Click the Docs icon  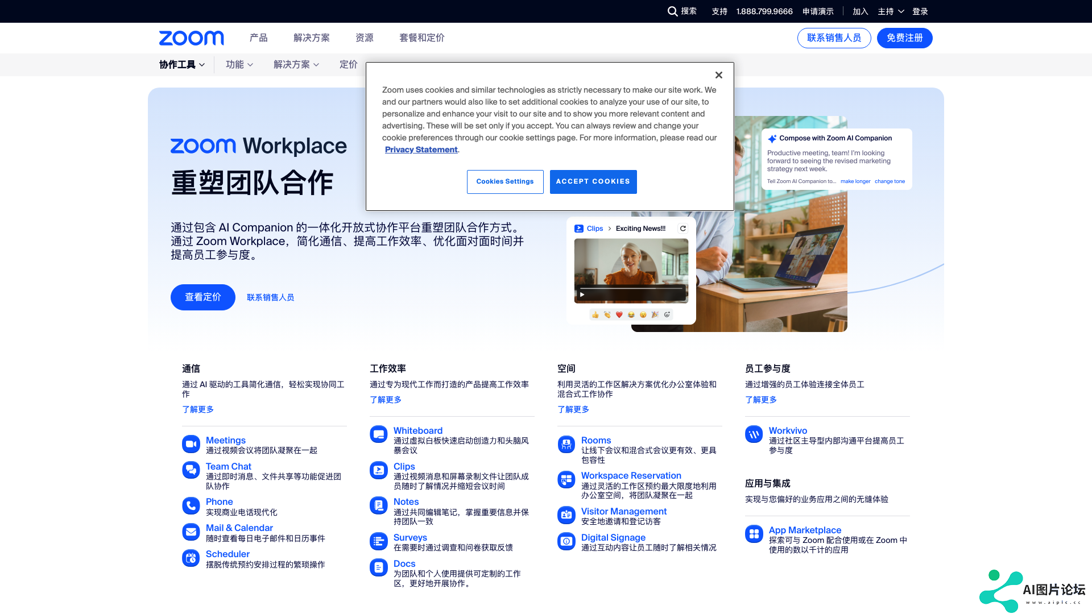pyautogui.click(x=379, y=567)
